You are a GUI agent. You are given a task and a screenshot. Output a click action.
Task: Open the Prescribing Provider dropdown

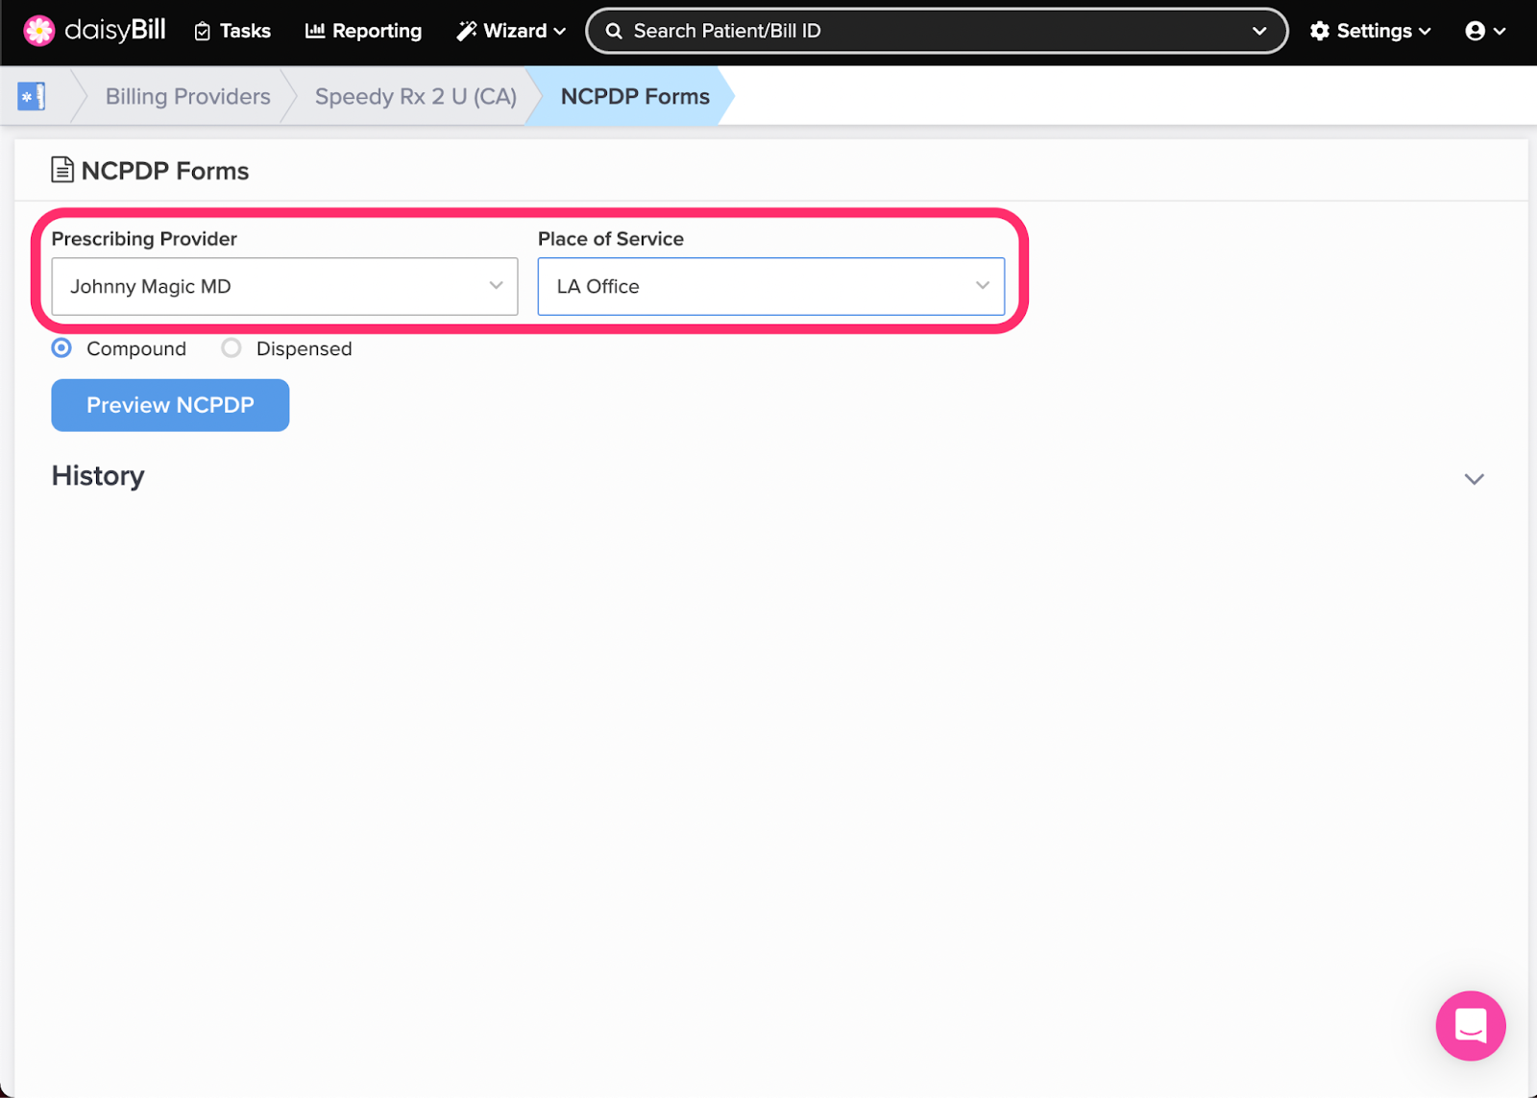[284, 286]
